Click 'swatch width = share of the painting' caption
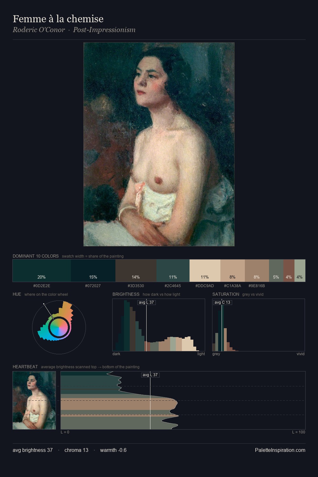Screen dimensions: 318x477 [93, 256]
